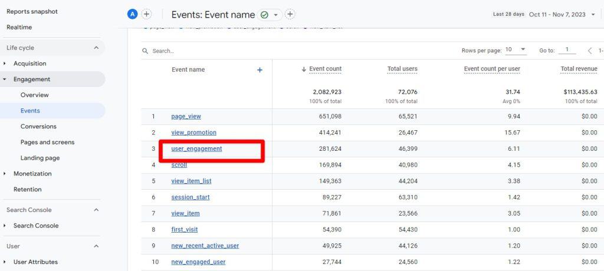This screenshot has height=271, width=604.
Task: Open the view_item event link
Action: (185, 213)
